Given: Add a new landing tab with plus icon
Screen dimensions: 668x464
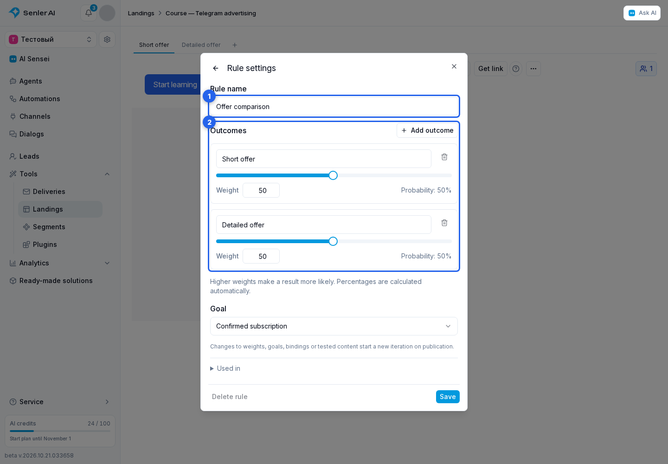Looking at the screenshot, I should (x=235, y=45).
